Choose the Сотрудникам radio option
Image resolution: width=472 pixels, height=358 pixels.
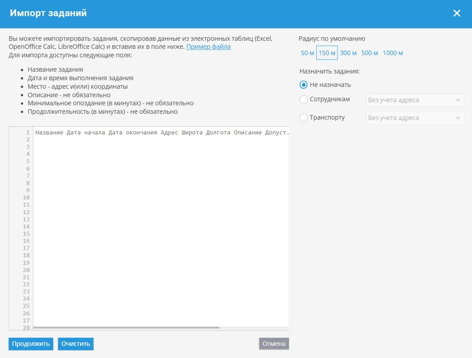(x=304, y=99)
